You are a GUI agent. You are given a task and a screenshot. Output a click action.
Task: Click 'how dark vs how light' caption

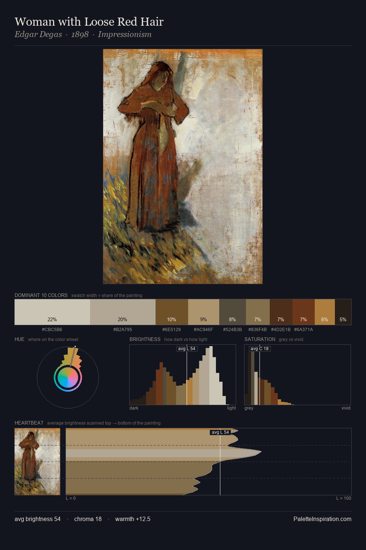(186, 340)
